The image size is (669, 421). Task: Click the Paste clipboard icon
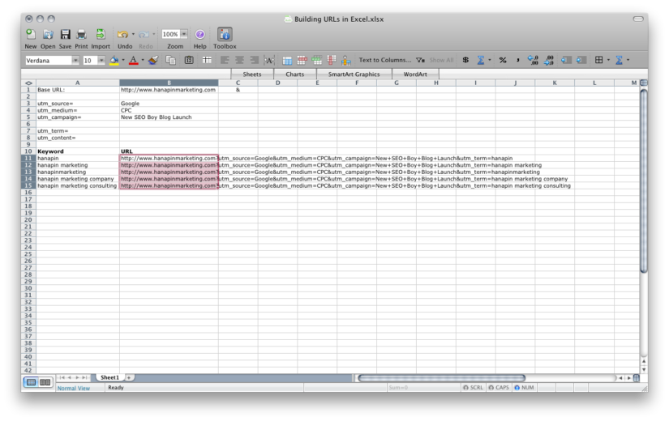click(x=189, y=61)
